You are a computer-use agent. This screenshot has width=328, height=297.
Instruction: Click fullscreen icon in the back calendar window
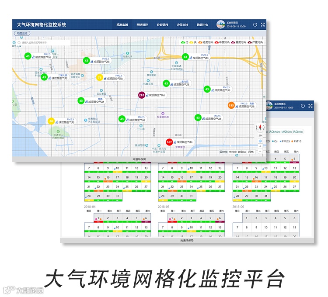311,106
